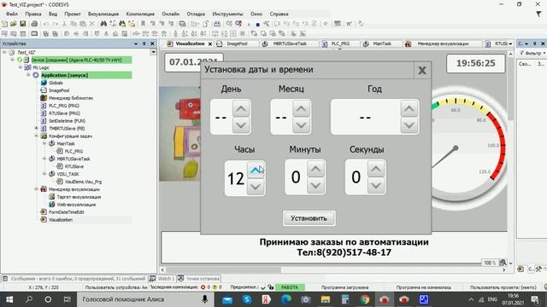Click the Установить button
This screenshot has width=547, height=307.
coord(309,218)
